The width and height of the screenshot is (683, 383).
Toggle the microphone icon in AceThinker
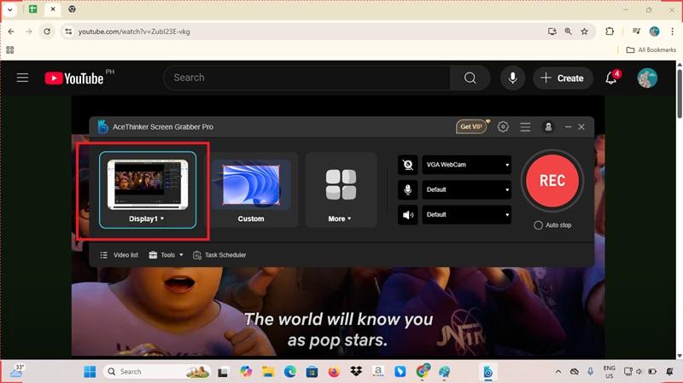pyautogui.click(x=409, y=189)
